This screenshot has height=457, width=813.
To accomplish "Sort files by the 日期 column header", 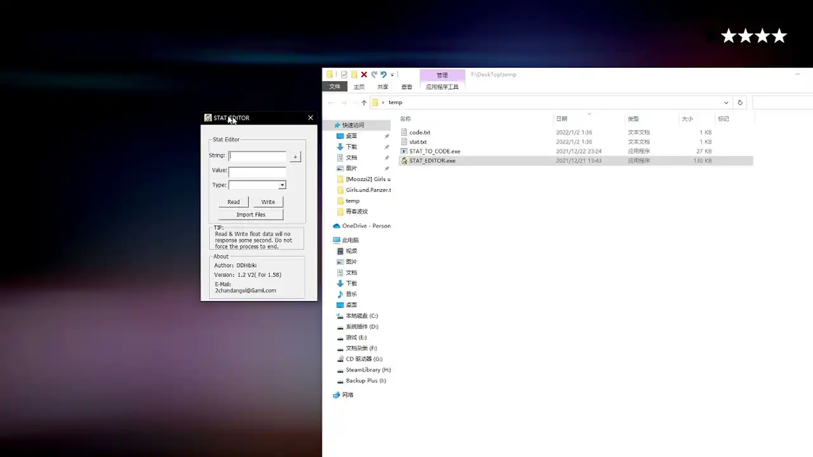I will 561,119.
